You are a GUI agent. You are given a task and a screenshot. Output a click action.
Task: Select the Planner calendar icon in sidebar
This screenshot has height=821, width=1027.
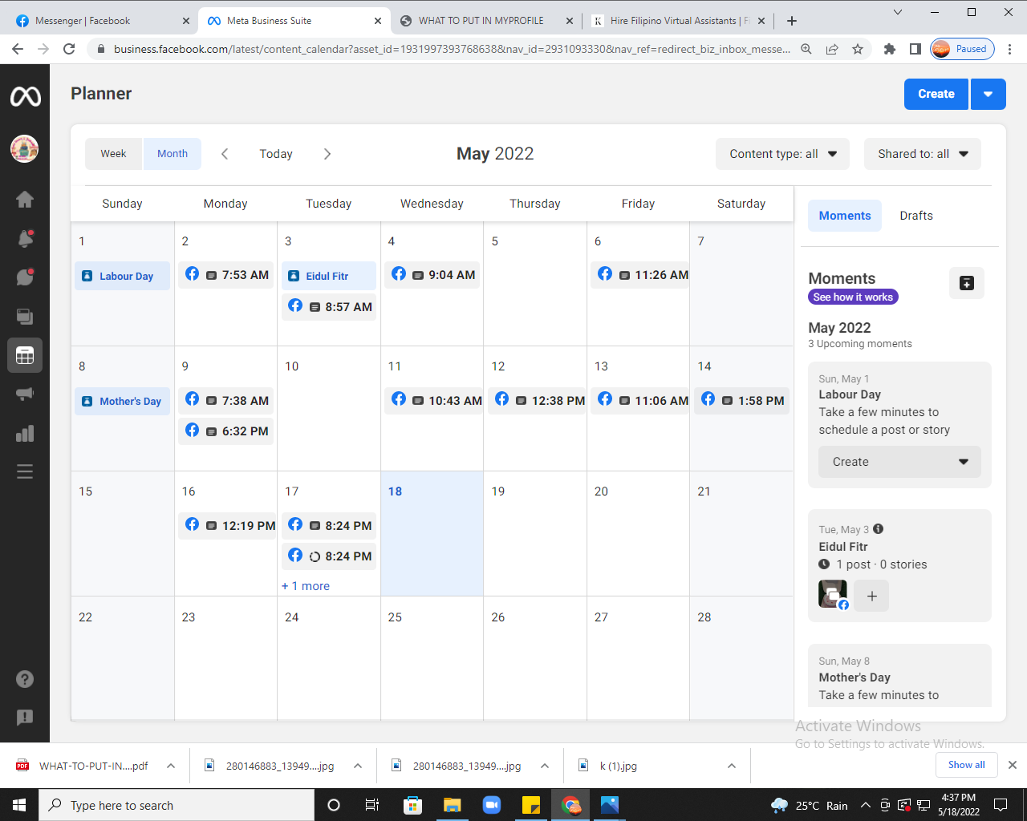coord(25,355)
